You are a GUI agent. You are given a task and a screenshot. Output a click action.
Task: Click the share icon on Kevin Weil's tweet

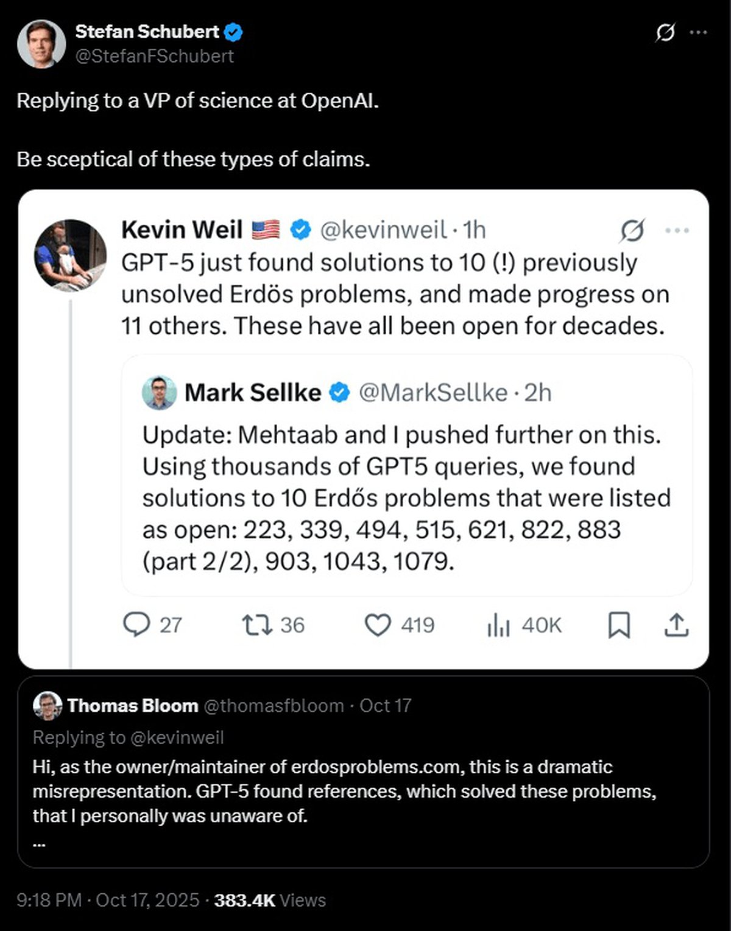[676, 625]
